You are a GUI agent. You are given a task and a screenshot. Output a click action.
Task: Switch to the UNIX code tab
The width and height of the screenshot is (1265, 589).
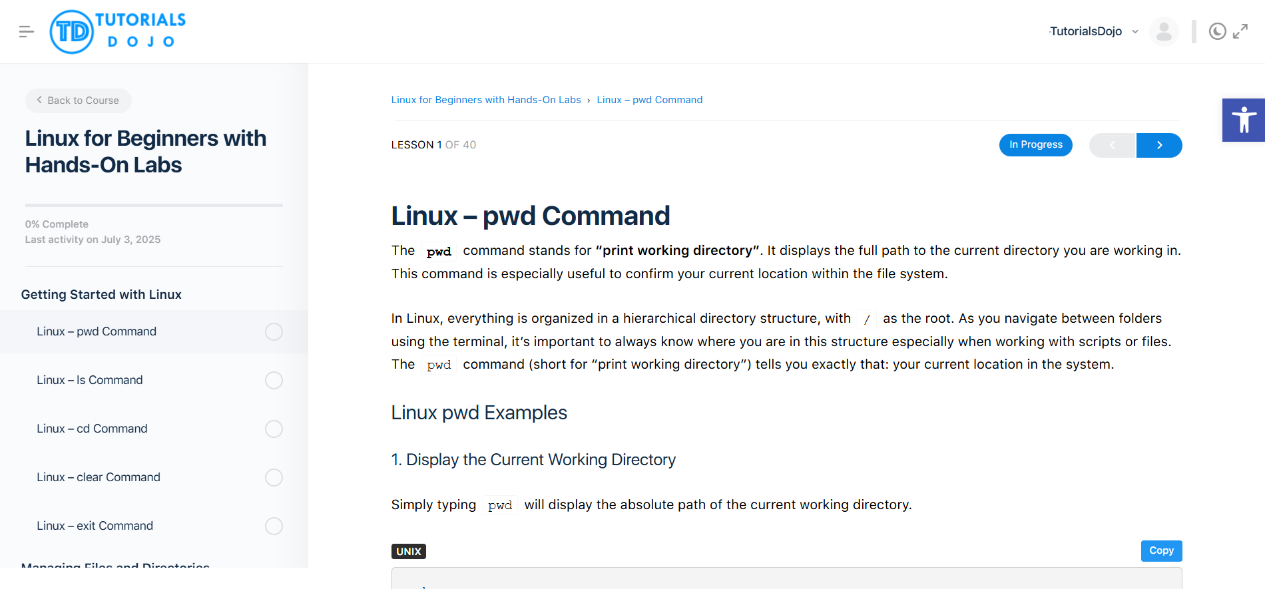click(408, 551)
